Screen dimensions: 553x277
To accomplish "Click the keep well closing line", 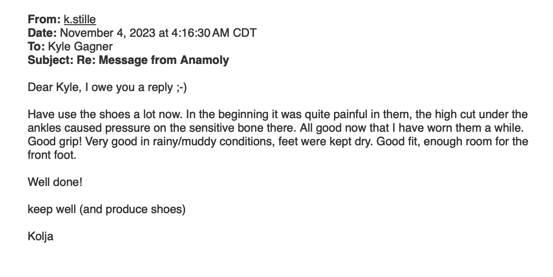I will pyautogui.click(x=107, y=209).
